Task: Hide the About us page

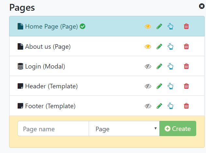Action: point(148,46)
